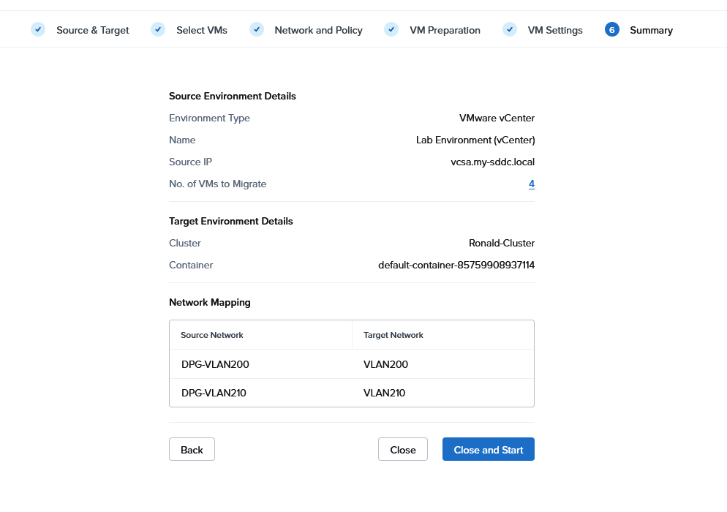Return to the VM Settings step label
The height and width of the screenshot is (512, 727).
tap(555, 30)
